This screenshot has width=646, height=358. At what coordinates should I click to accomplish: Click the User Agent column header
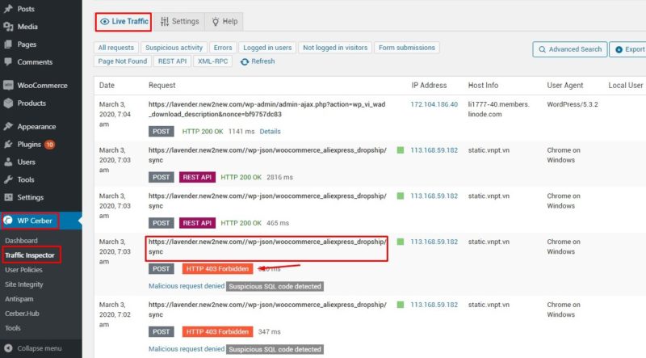564,86
